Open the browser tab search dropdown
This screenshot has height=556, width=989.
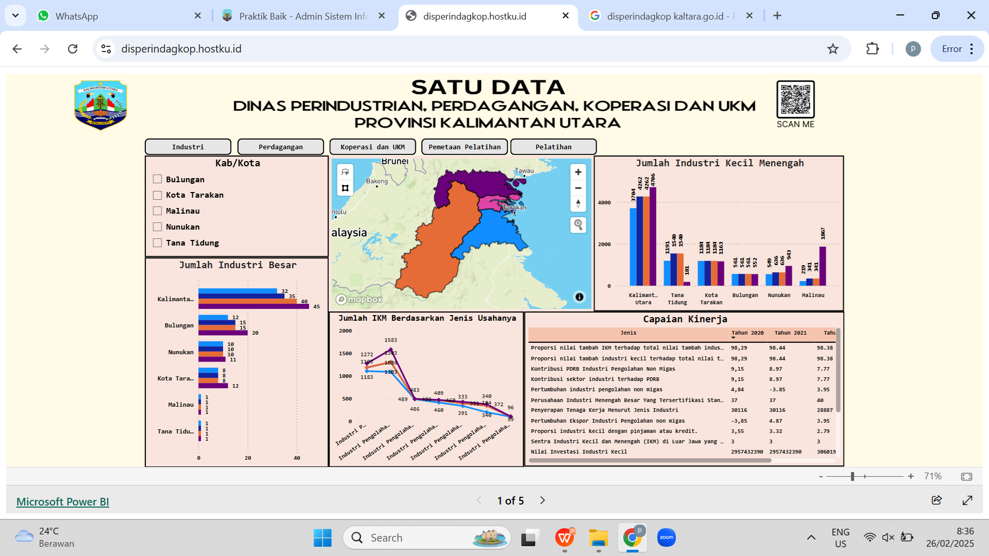[15, 15]
